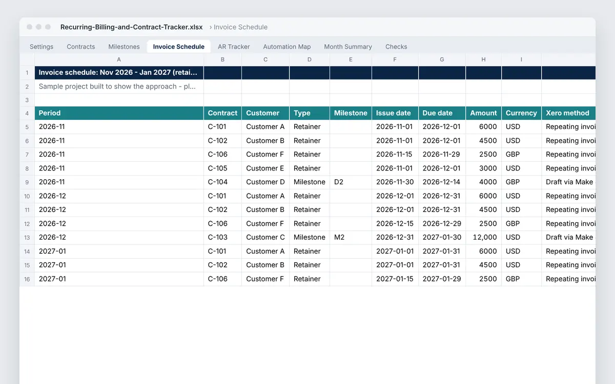
Task: Click the Contract header cell
Action: [x=222, y=113]
